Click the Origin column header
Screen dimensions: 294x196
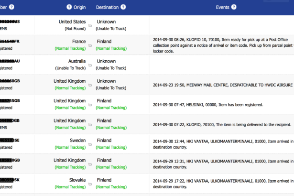80,7
